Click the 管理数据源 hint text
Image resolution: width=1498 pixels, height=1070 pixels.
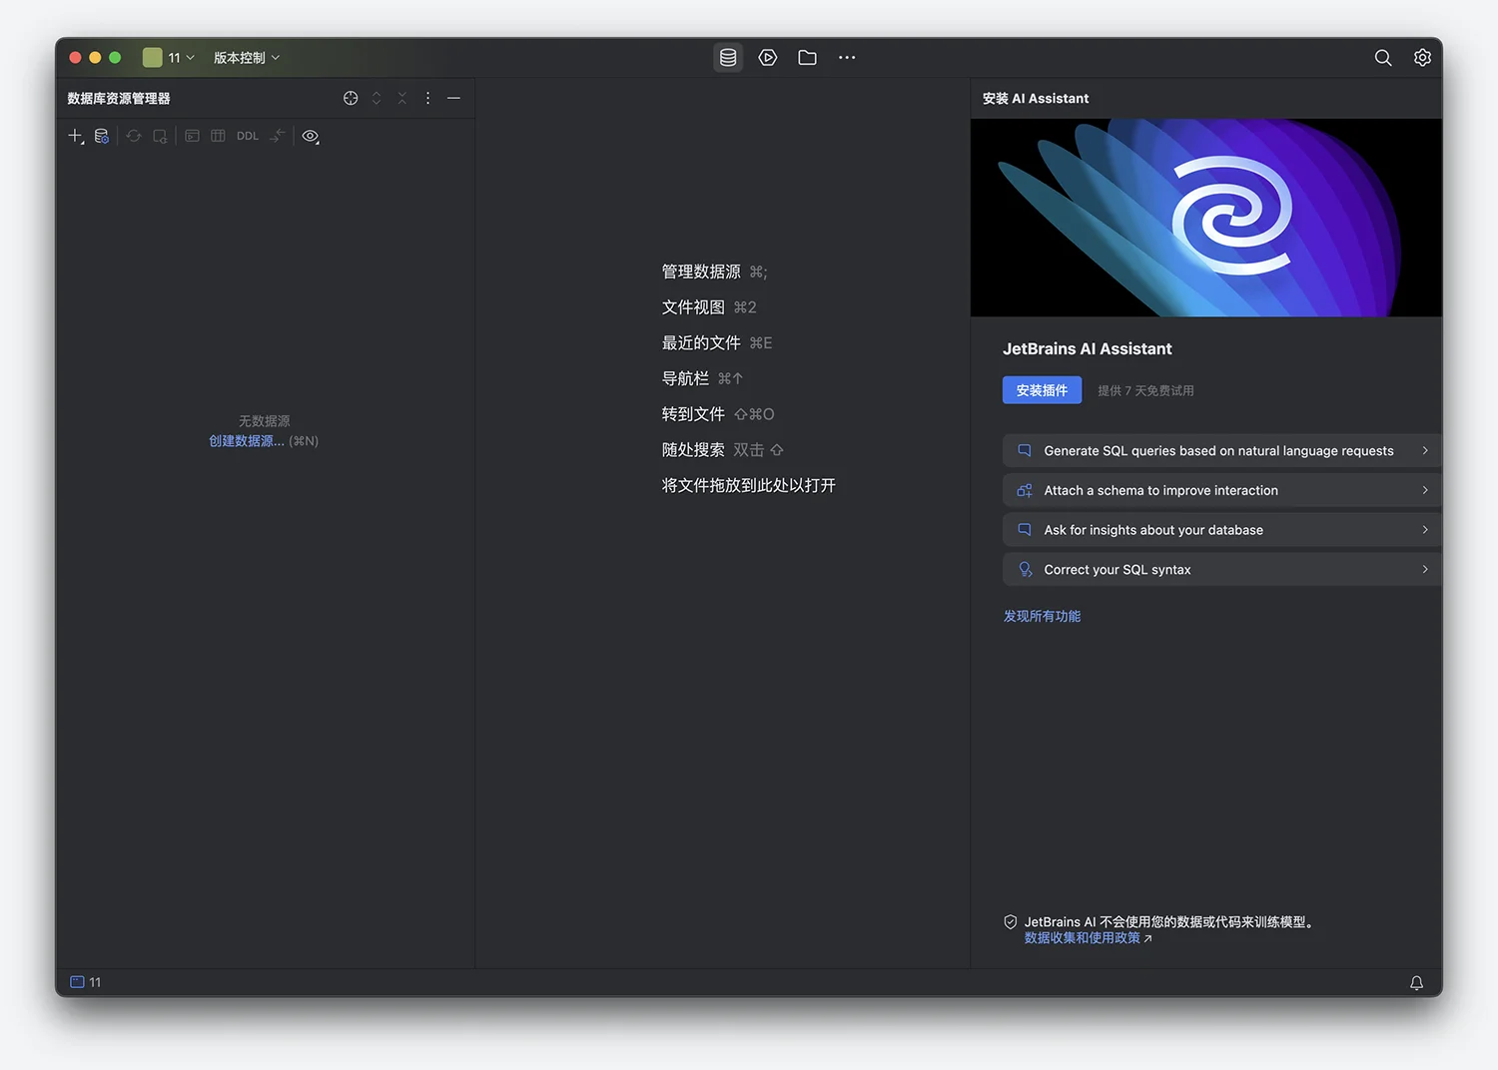pyautogui.click(x=701, y=271)
